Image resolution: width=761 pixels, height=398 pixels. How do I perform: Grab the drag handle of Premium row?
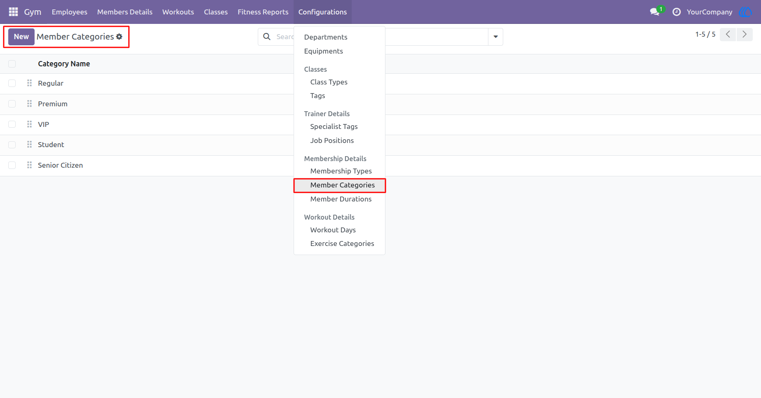tap(29, 104)
